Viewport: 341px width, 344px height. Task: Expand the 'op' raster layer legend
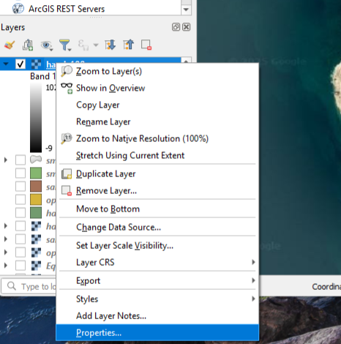(6, 253)
